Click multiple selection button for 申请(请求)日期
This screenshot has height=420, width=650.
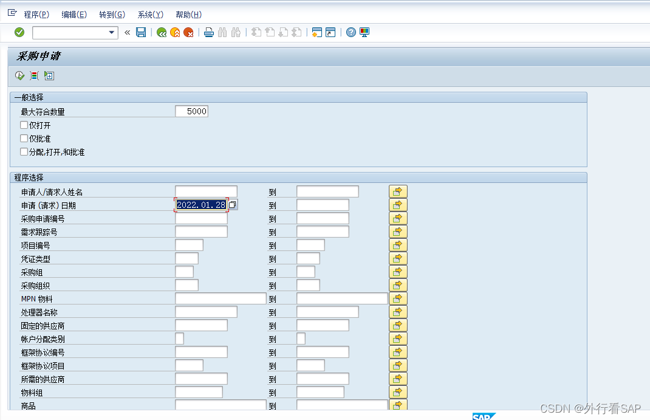click(x=398, y=205)
